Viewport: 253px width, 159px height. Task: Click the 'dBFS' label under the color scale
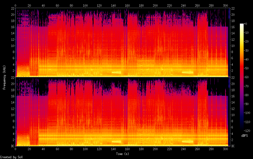(x=244, y=136)
